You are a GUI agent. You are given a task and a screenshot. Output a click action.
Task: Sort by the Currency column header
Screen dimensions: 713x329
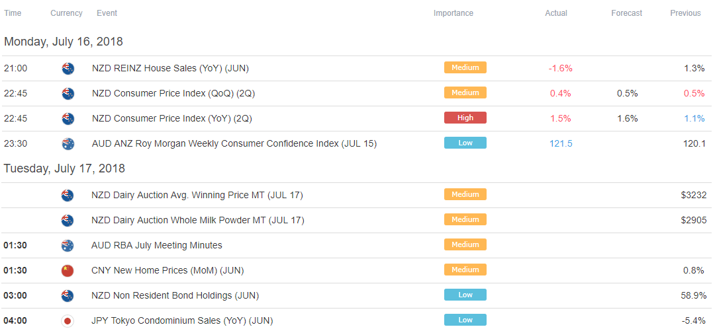point(66,13)
